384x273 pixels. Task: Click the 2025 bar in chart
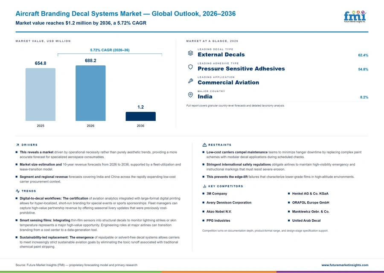(41, 95)
